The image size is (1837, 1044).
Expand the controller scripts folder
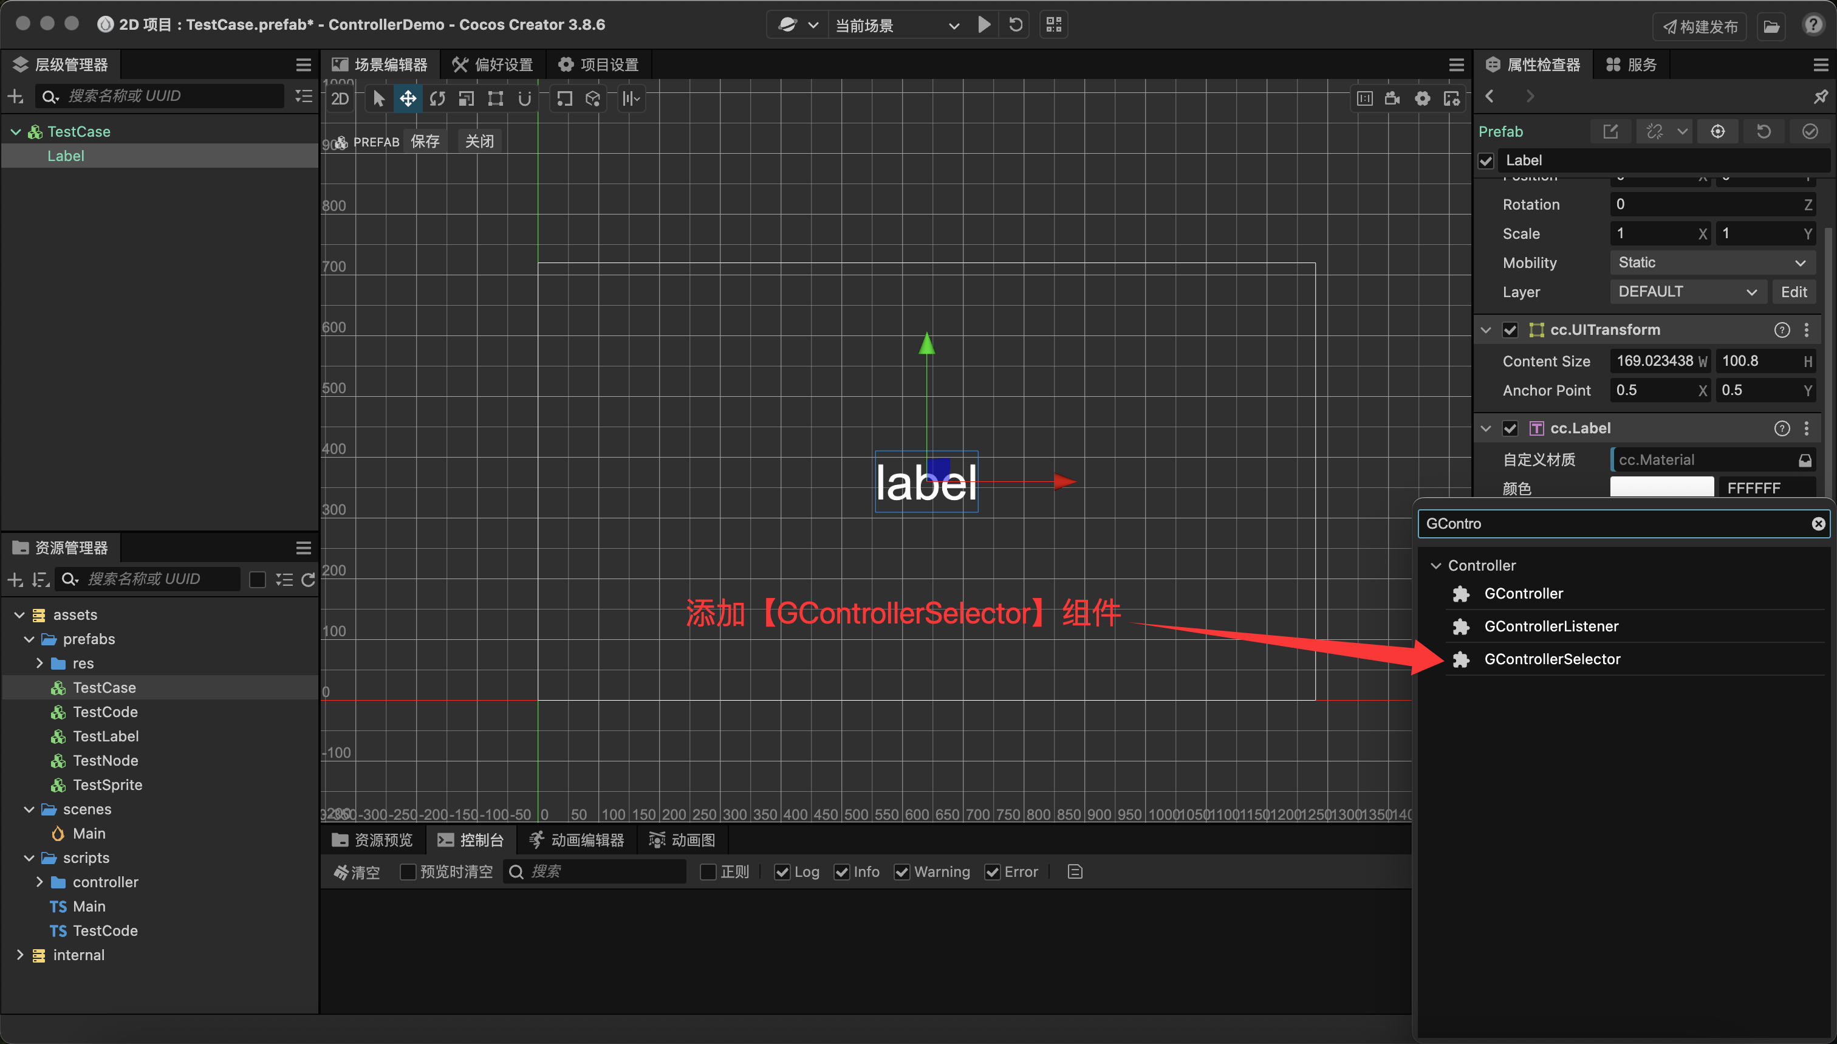(39, 882)
